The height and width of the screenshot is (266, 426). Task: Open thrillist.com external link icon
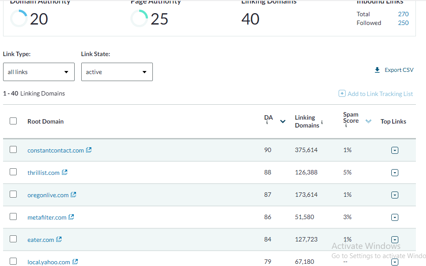[x=65, y=172]
